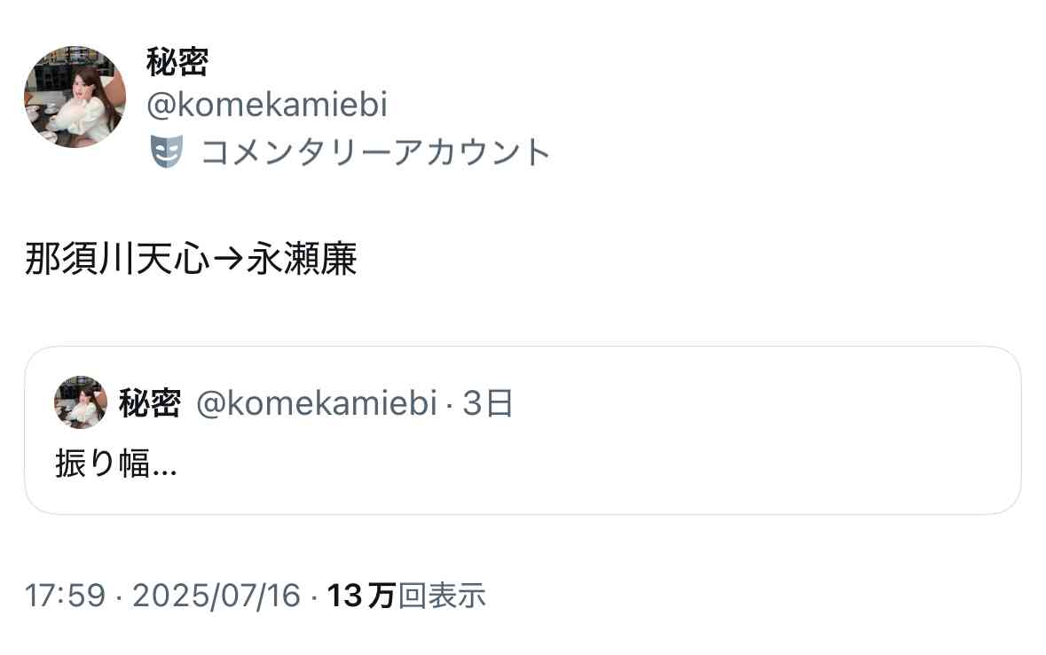Click the 2025/07/16 post date
The image size is (1046, 655).
pos(216,595)
